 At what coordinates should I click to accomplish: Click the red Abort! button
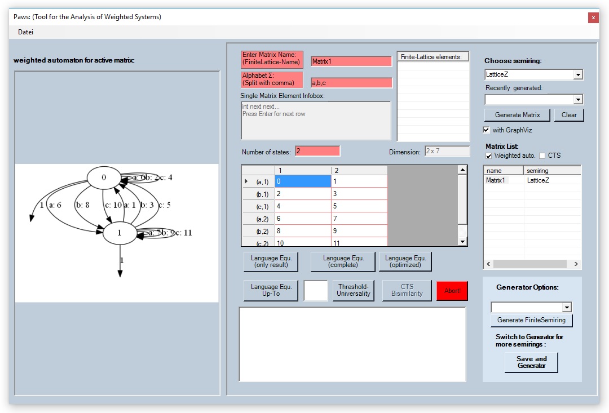click(x=452, y=291)
